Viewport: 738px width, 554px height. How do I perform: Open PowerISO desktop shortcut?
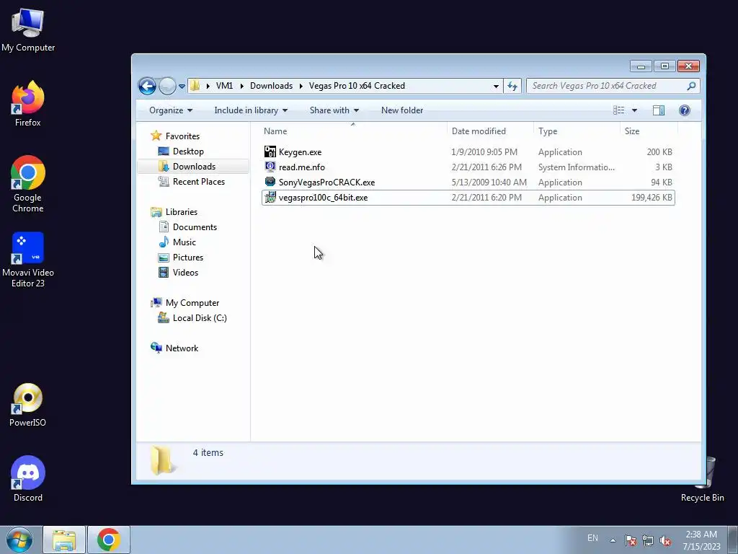[x=28, y=405]
